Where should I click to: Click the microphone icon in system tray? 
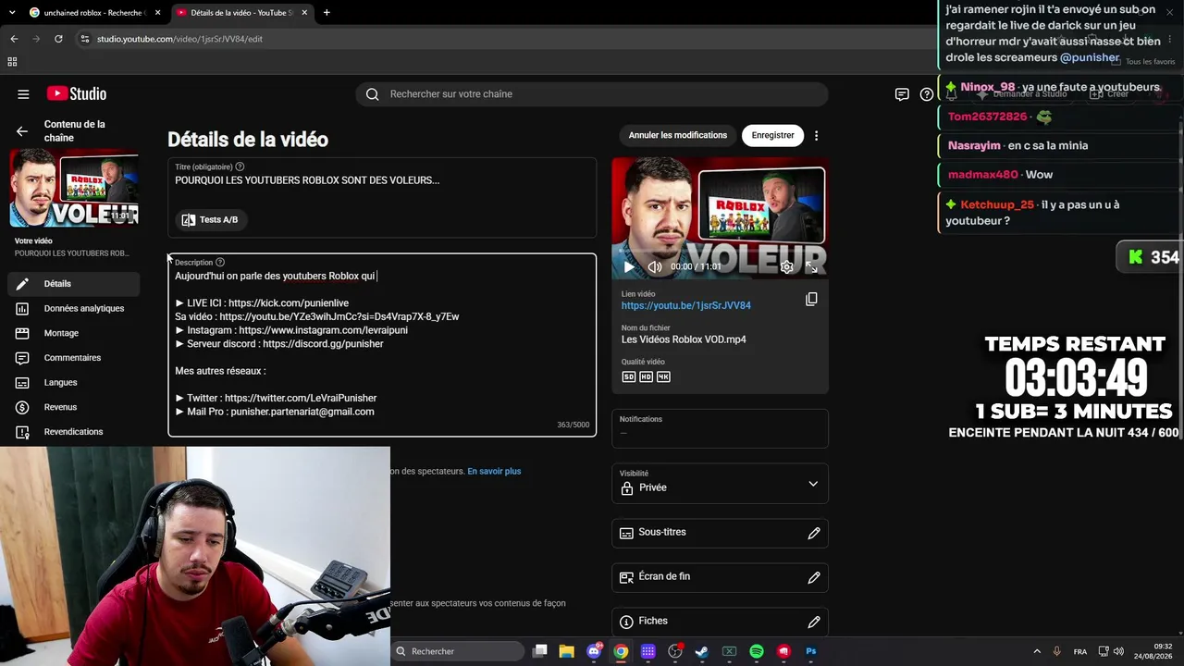1056,651
